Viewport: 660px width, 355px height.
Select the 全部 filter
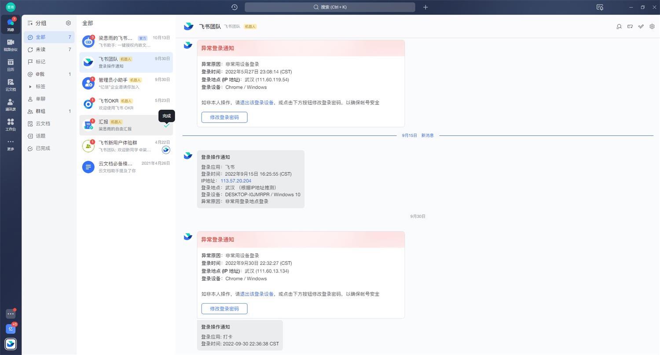point(49,37)
